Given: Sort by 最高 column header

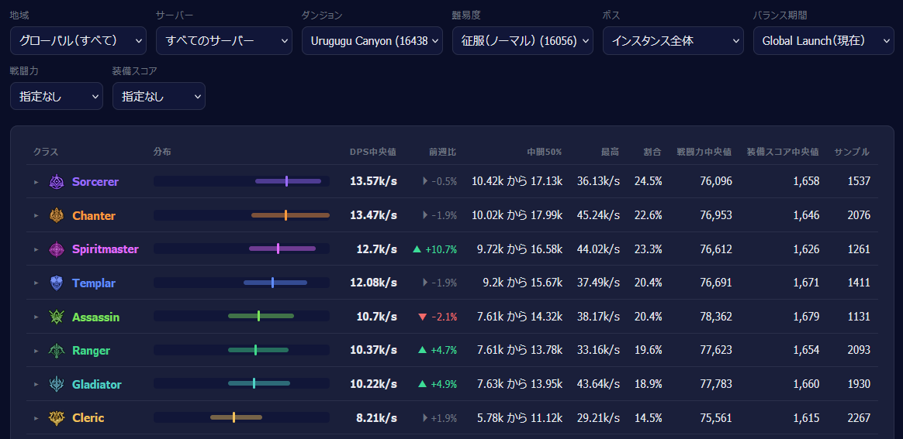Looking at the screenshot, I should click(x=611, y=153).
